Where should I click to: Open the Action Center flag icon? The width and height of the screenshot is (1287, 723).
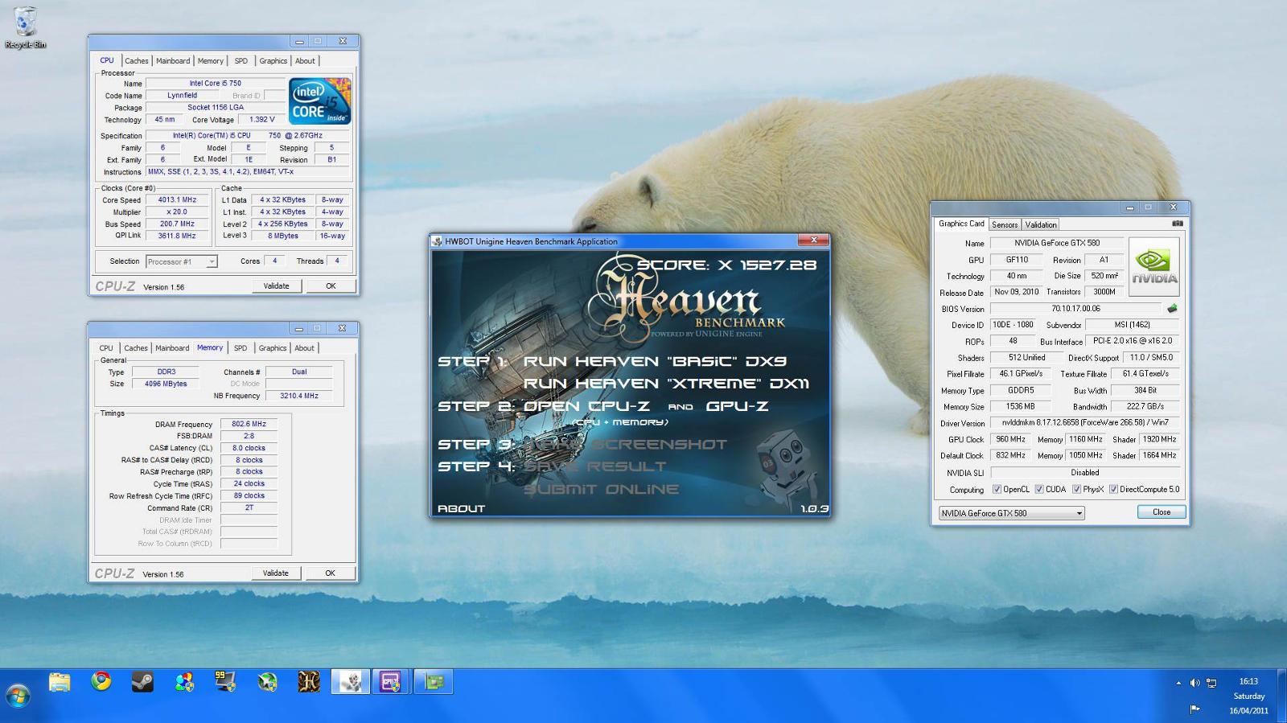click(1194, 709)
